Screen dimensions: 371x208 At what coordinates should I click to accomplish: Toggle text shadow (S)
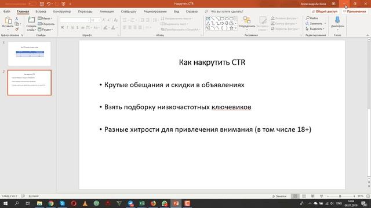[77, 28]
